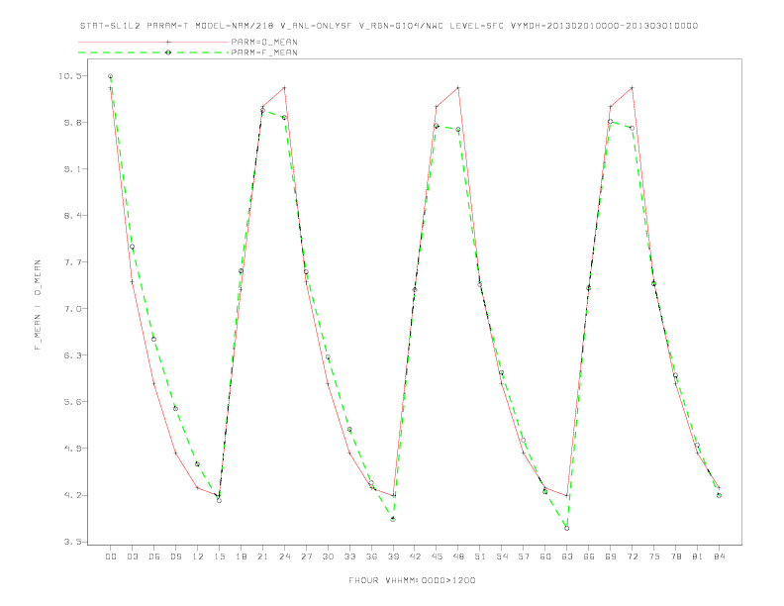The image size is (784, 606).
Task: Click the y-axis tick label 8.4
Action: 71,216
